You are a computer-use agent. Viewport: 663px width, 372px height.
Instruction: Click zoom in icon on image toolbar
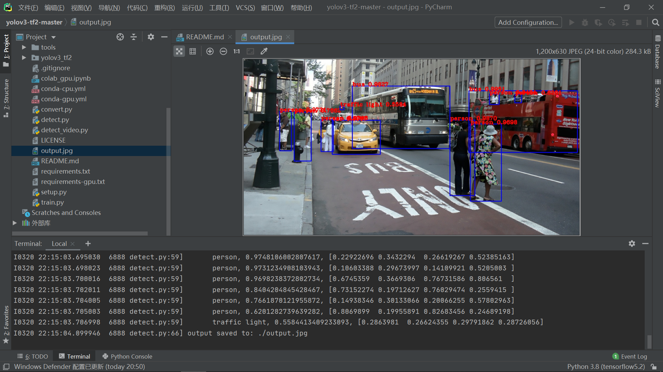point(210,51)
